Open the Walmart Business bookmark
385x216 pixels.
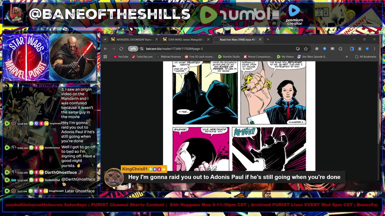pos(168,57)
